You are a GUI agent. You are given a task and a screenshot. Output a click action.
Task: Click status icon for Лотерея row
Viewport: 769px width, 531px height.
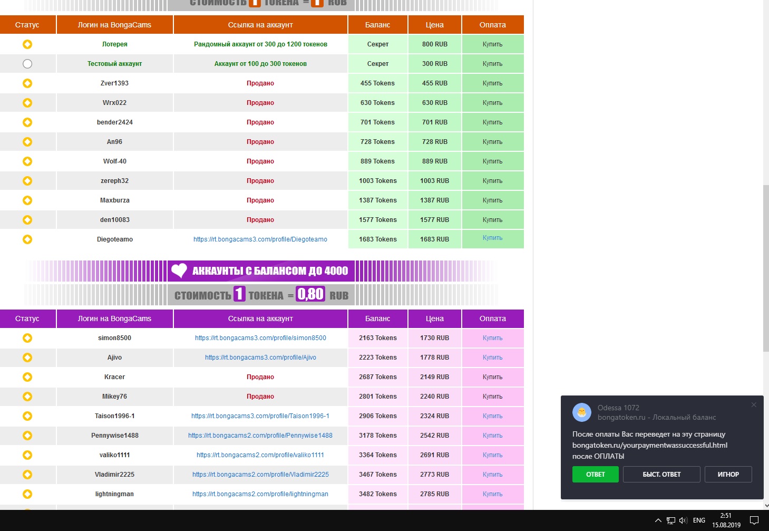point(27,44)
